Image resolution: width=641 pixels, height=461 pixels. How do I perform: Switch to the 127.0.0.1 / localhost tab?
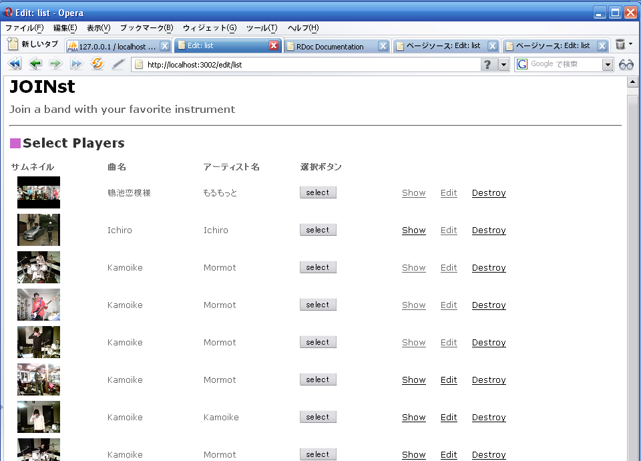click(x=112, y=46)
